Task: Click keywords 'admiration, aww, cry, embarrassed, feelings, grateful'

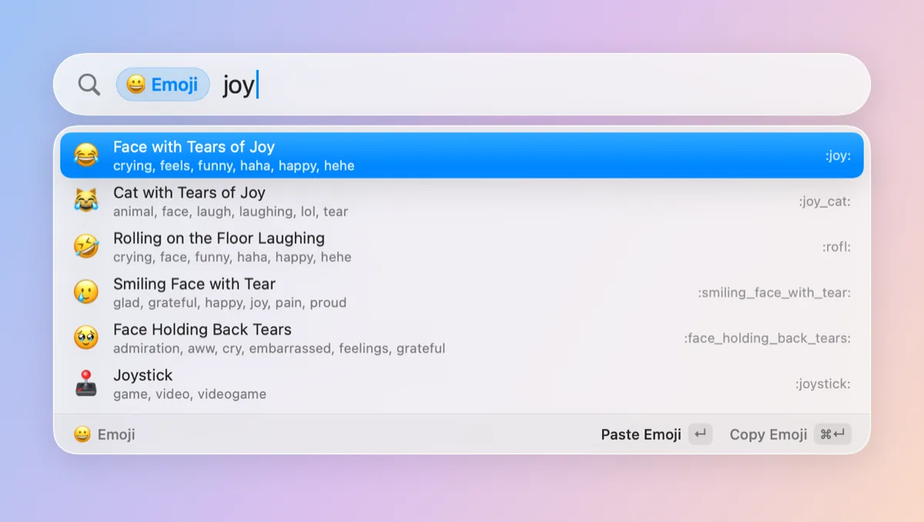Action: pyautogui.click(x=280, y=348)
